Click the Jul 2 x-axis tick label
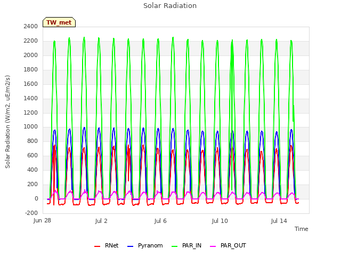 [101, 221]
